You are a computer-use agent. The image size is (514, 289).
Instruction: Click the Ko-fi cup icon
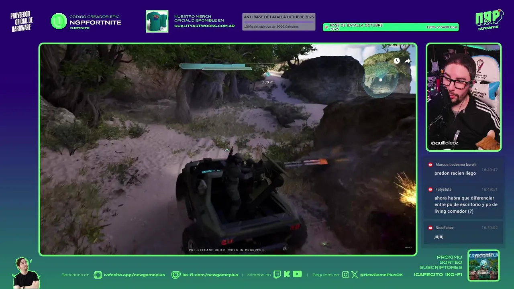coord(176,275)
